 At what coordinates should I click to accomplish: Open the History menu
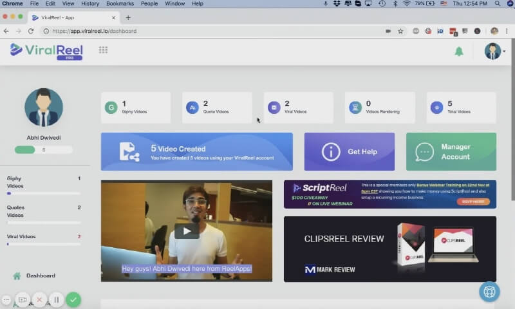pos(90,4)
